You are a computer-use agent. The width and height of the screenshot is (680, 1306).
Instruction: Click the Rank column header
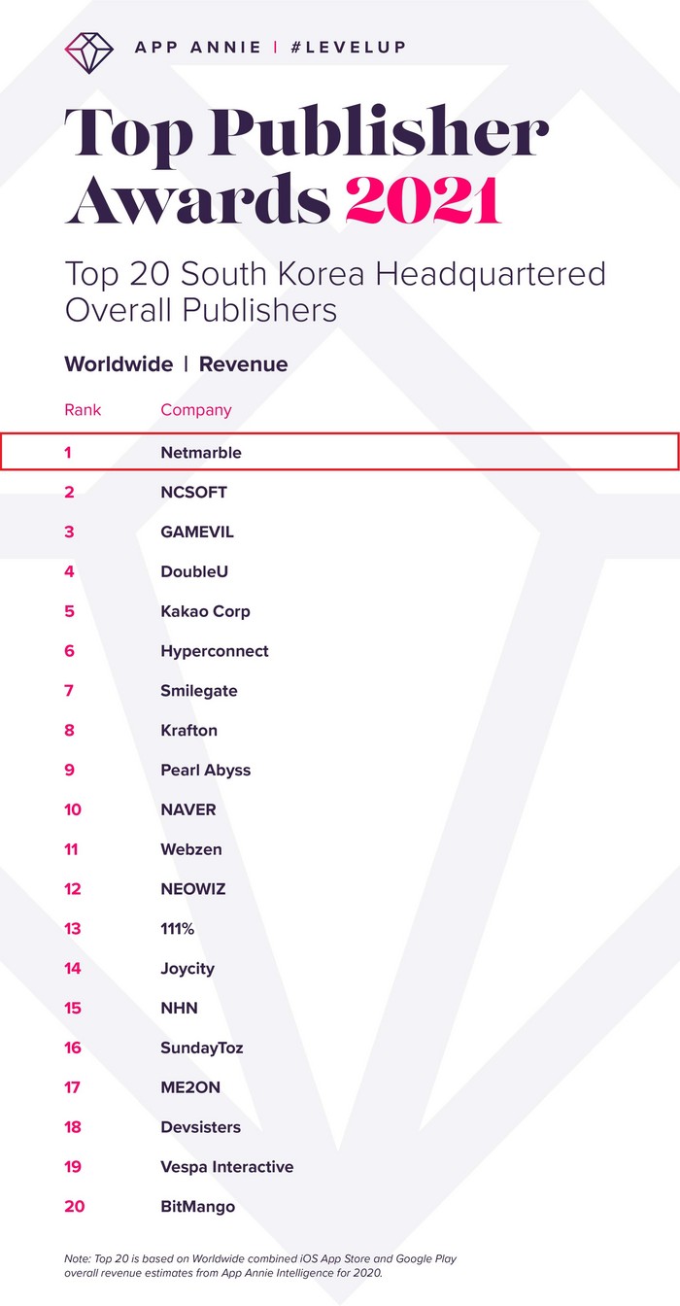tap(83, 409)
